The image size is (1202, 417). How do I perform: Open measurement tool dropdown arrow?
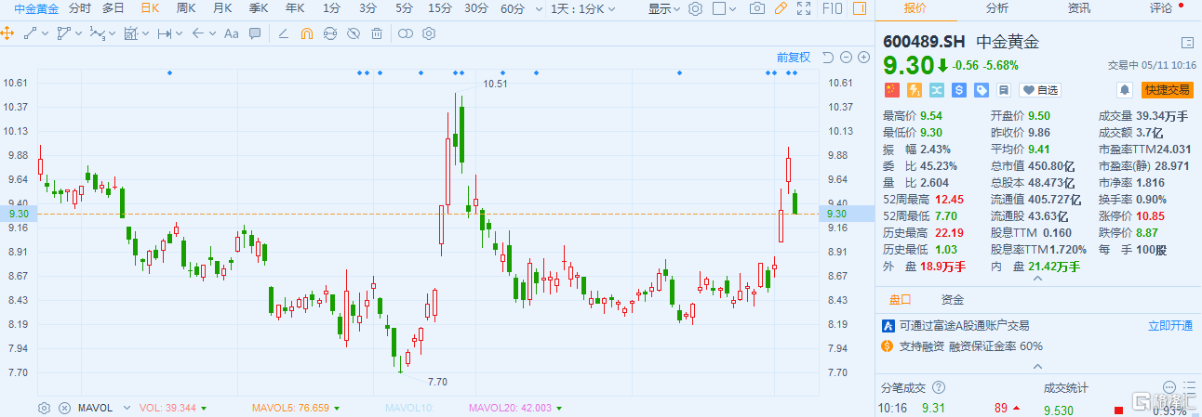tap(146, 33)
